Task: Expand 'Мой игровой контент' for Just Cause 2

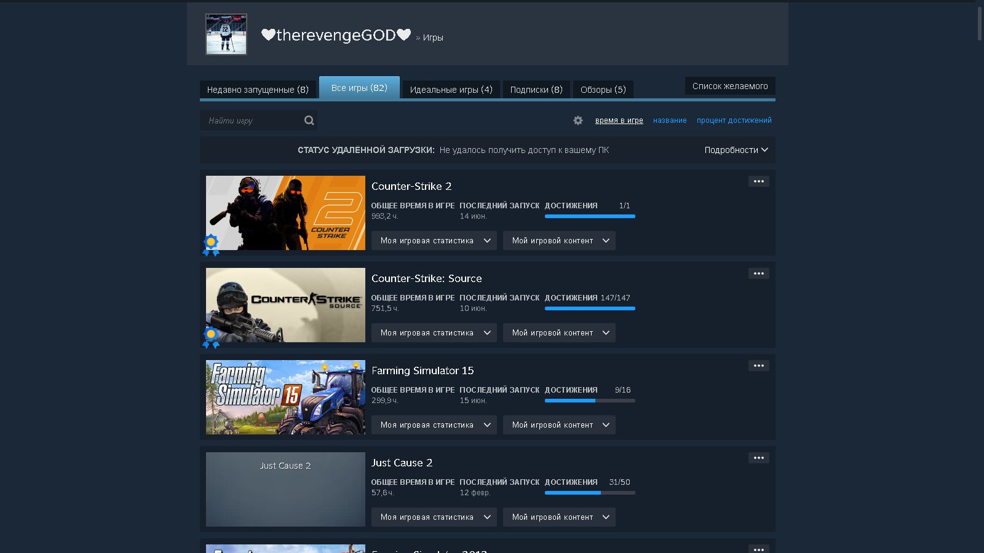Action: (559, 517)
